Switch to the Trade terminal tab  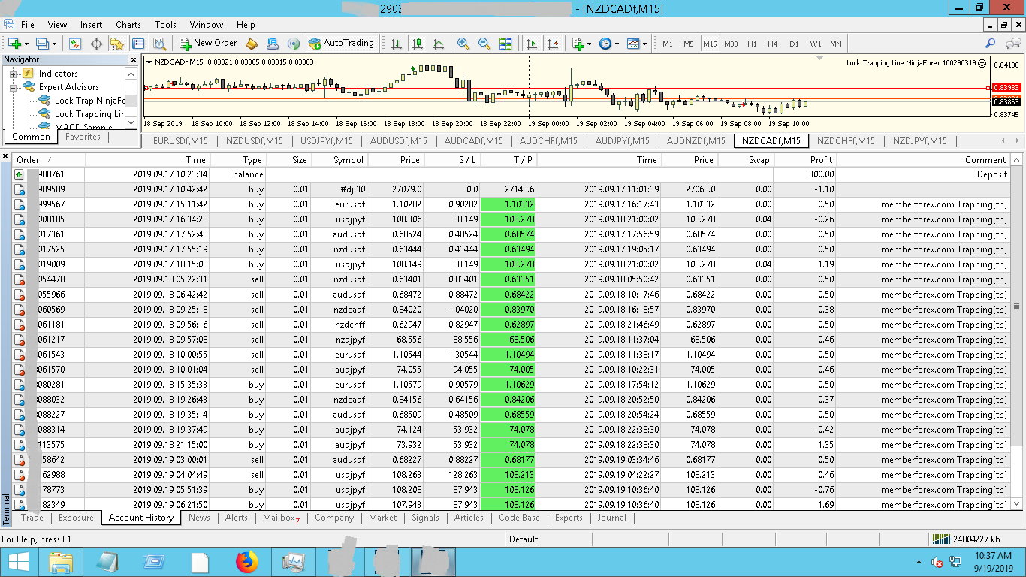(x=32, y=518)
